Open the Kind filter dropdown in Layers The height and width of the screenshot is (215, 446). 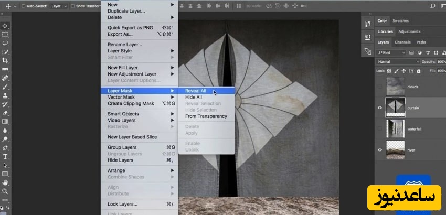point(391,53)
